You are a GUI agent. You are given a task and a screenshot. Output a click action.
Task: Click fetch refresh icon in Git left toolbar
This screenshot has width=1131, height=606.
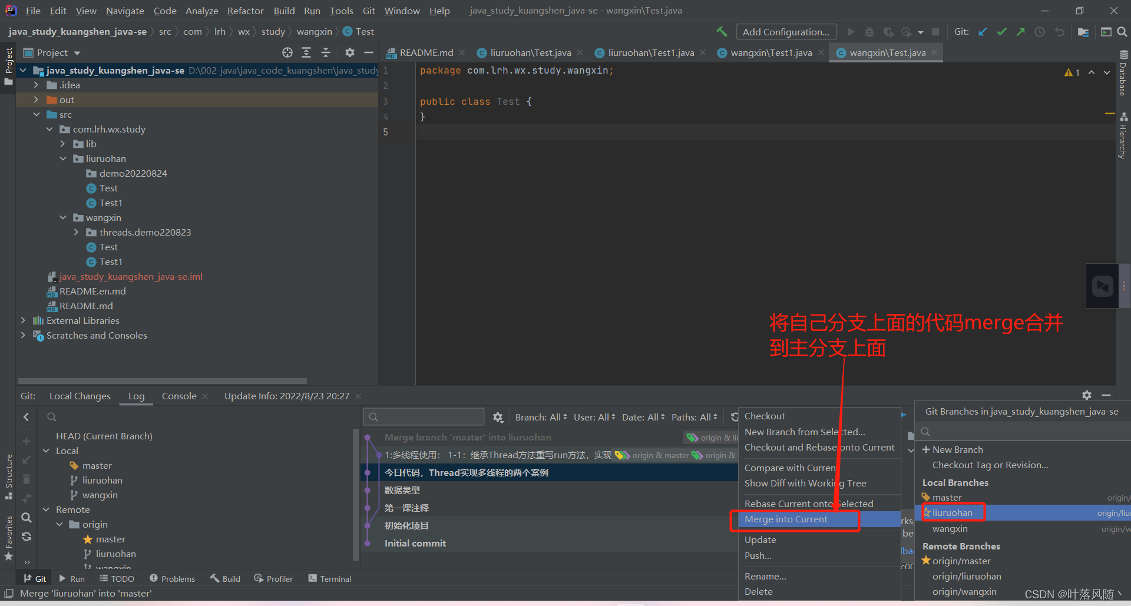point(27,537)
